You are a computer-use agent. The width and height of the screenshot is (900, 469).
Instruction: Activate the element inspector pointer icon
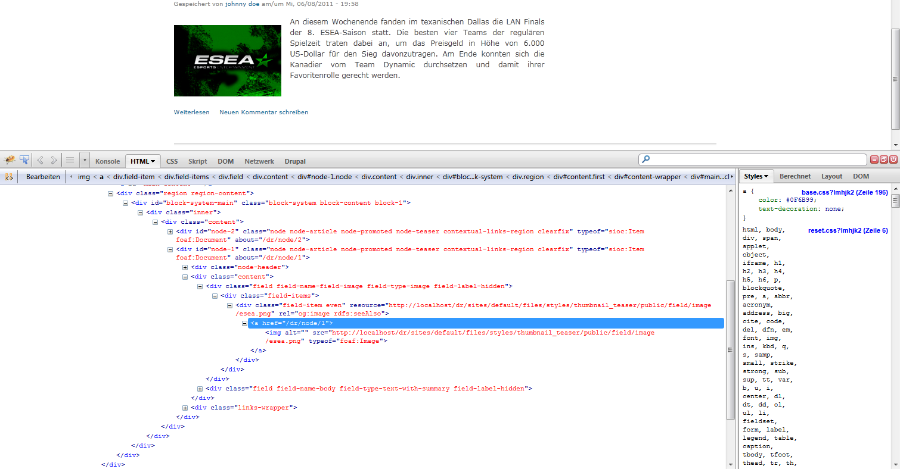24,160
